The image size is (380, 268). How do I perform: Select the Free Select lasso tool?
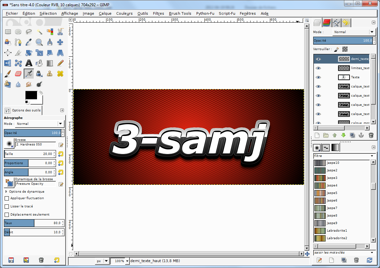[28, 31]
